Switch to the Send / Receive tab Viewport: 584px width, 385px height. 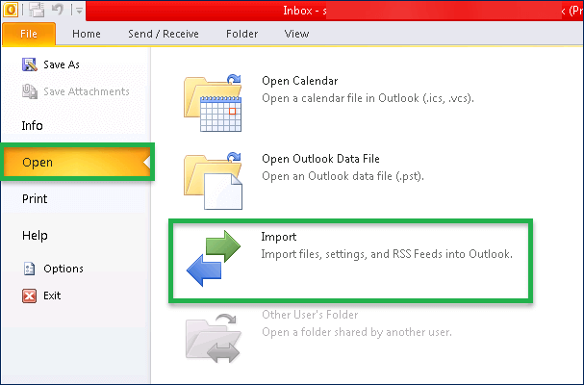tap(164, 34)
